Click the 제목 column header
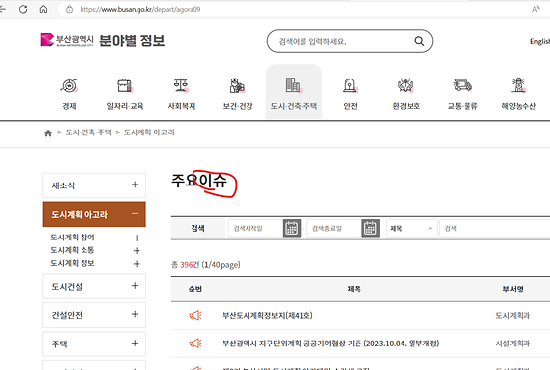This screenshot has height=370, width=550. (x=354, y=289)
